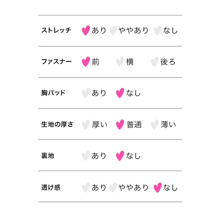219x219 pixels.
Task: Click the pink heart for 胸パッド なし
Action: 120,93
